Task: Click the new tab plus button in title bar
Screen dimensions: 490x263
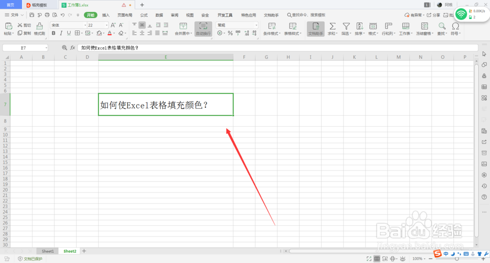Action: (x=142, y=5)
